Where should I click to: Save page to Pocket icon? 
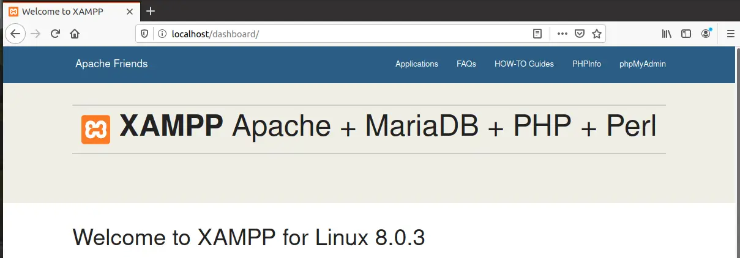(x=579, y=34)
